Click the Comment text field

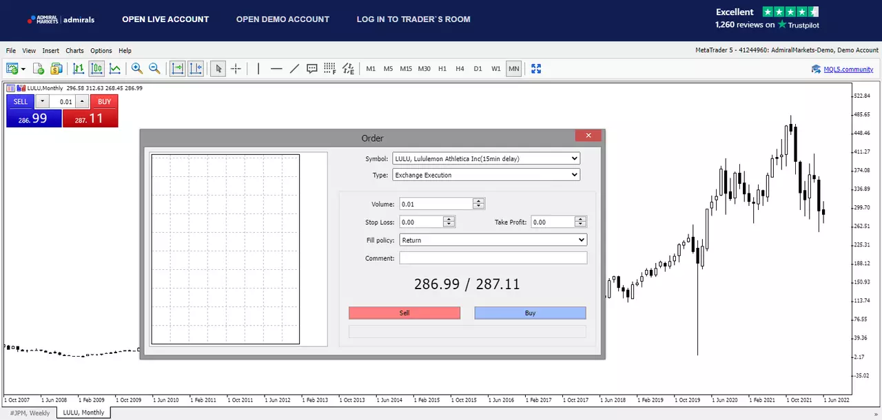coord(493,258)
